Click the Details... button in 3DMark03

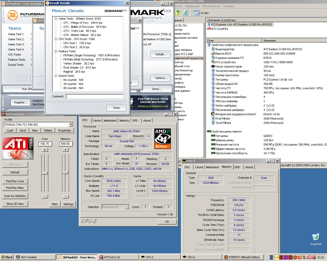pyautogui.click(x=161, y=54)
